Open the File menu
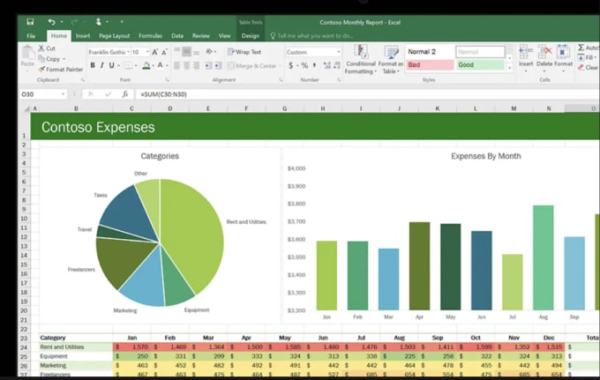This screenshot has height=380, width=600. click(x=31, y=36)
